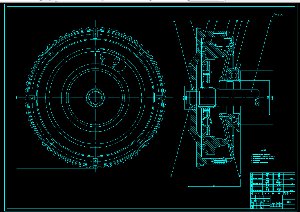Viewport: 300px width, 212px height.
Task: Select part callout number 2 label
Action: click(x=190, y=21)
